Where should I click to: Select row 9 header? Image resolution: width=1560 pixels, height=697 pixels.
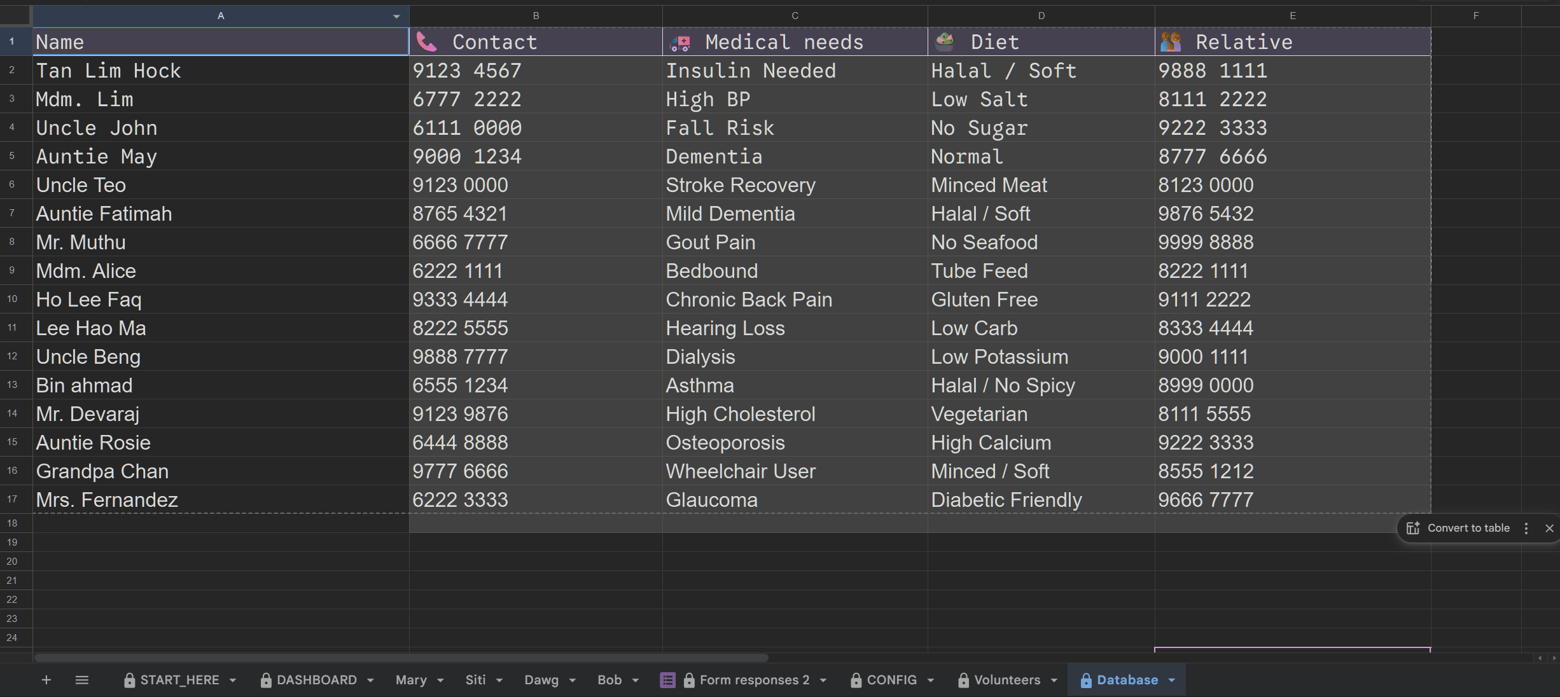12,270
